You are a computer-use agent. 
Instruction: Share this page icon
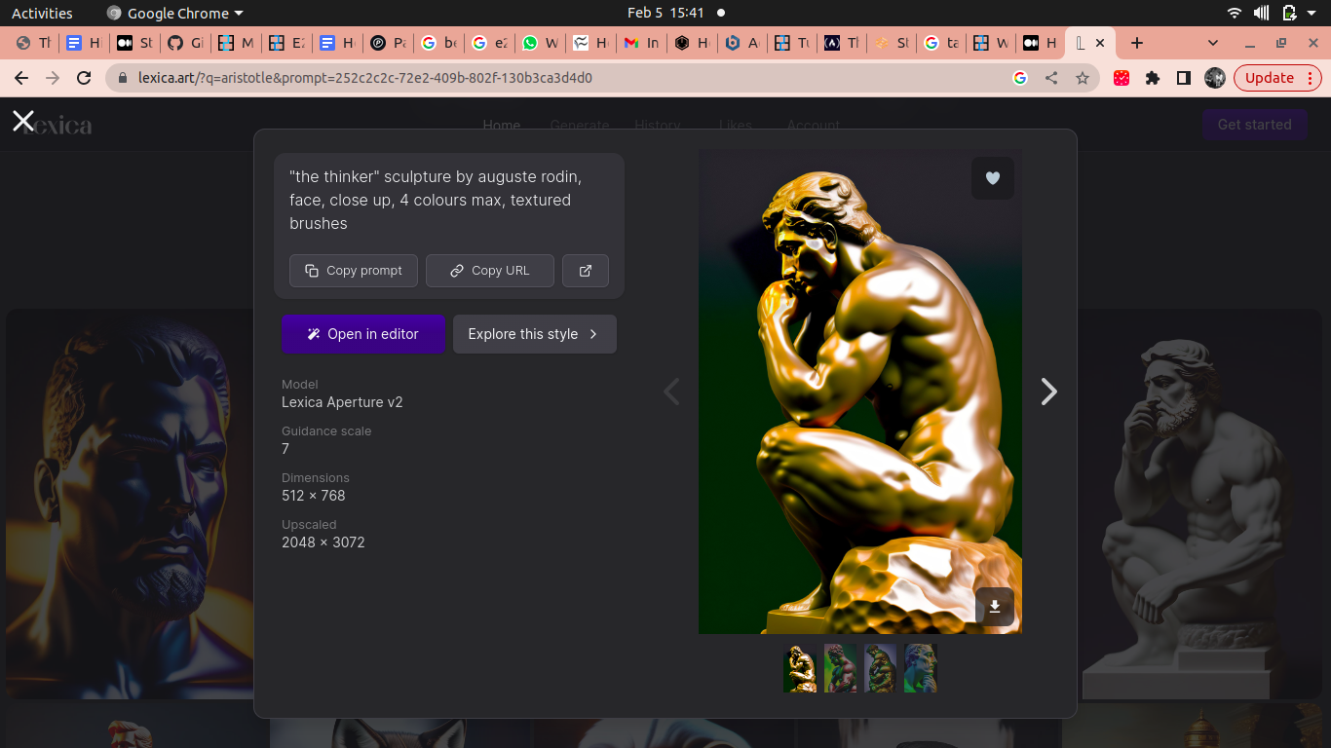pyautogui.click(x=1051, y=78)
